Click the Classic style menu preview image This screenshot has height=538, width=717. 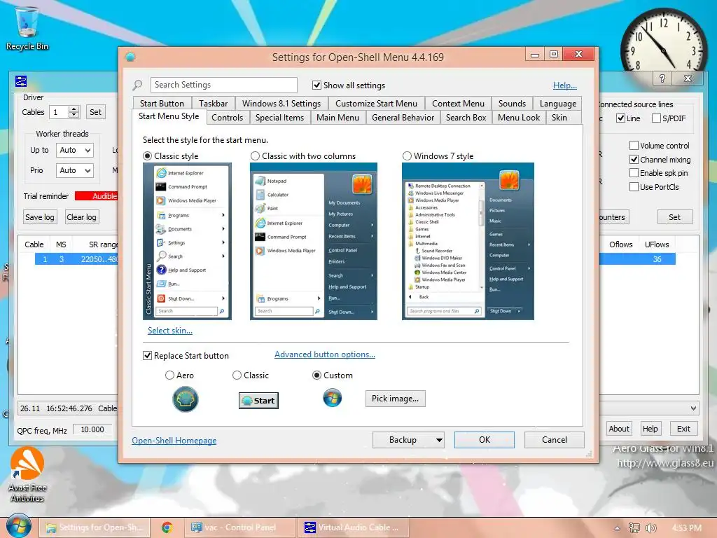[x=187, y=241]
